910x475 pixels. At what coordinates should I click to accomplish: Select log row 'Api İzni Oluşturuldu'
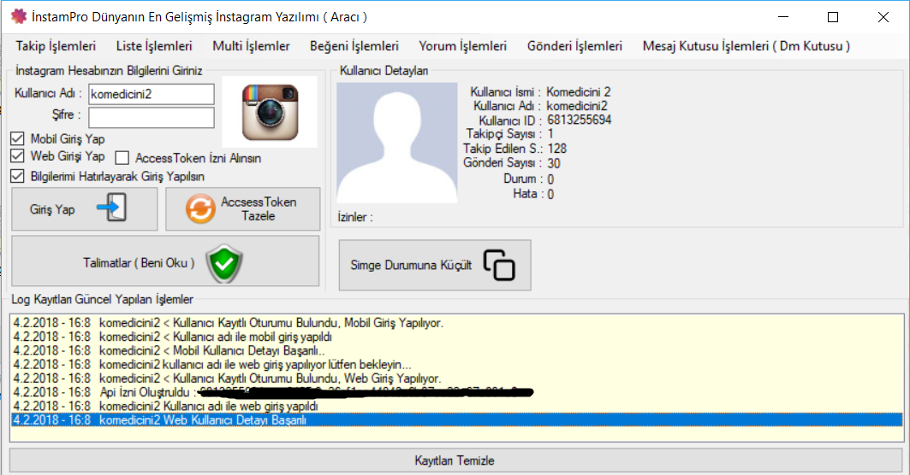[457, 393]
